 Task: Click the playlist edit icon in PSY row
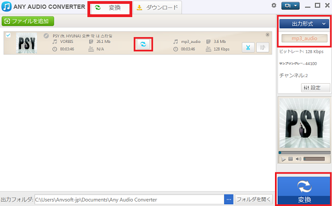click(x=262, y=48)
